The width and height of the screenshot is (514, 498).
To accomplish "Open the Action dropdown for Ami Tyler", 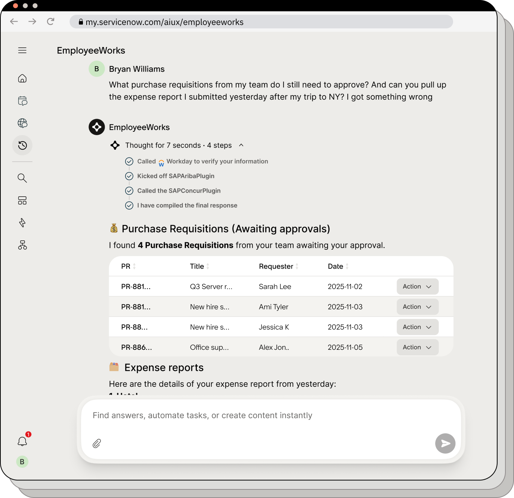I will point(417,307).
